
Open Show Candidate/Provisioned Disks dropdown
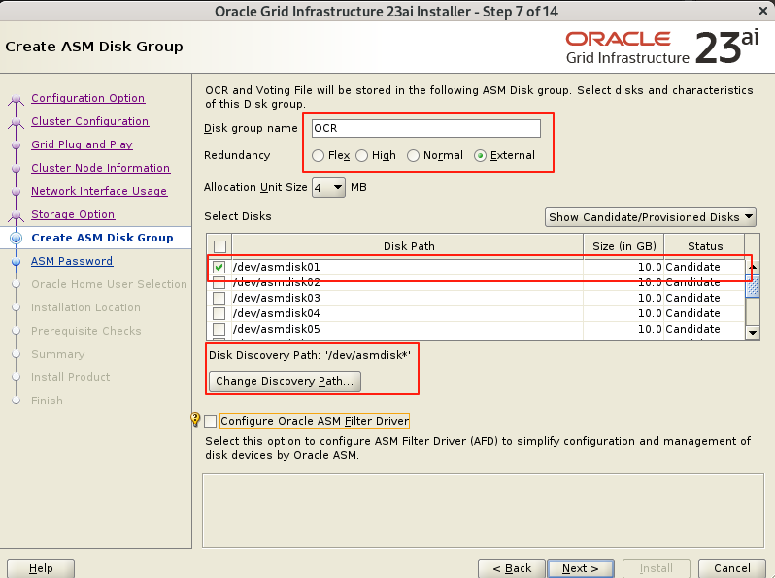click(650, 217)
